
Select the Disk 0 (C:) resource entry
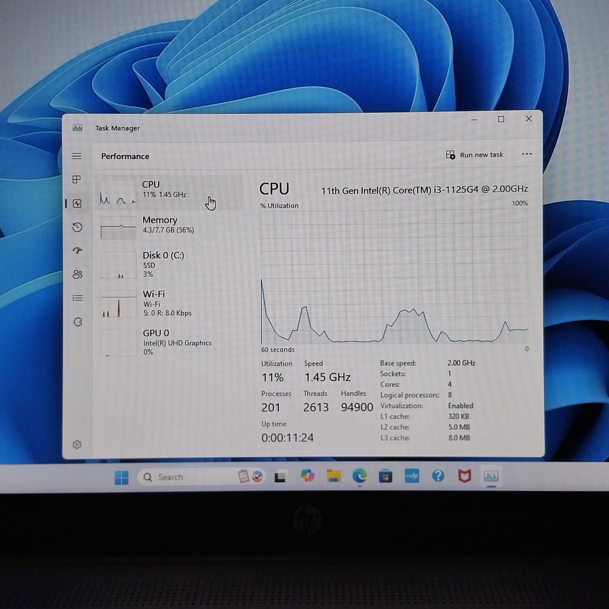point(169,264)
